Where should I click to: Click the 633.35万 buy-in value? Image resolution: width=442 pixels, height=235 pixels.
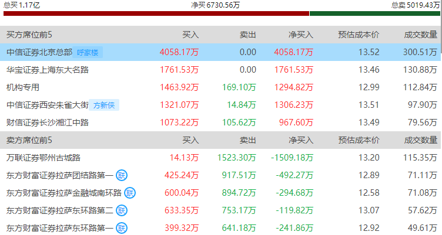coord(182,210)
